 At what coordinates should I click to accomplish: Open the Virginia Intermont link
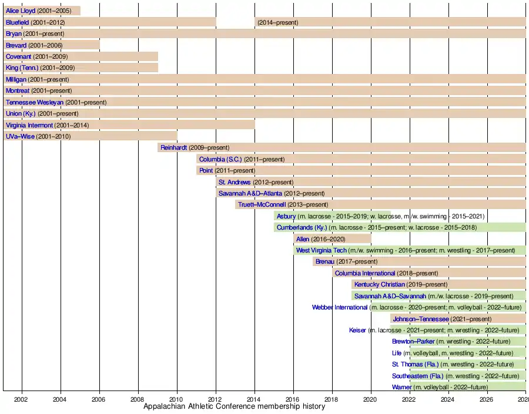(x=29, y=125)
